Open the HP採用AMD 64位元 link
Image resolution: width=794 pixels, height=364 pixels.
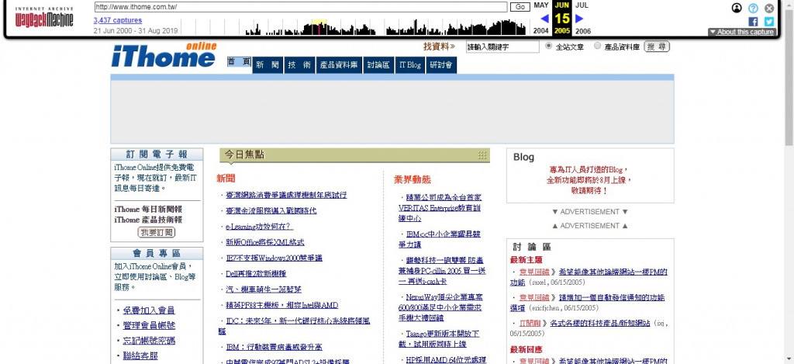click(446, 360)
